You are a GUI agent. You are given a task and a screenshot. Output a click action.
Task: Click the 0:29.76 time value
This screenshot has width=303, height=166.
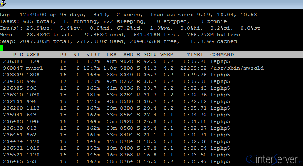click(195, 75)
